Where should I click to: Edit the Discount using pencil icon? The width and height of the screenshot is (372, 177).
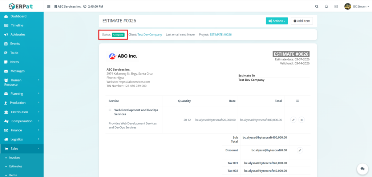pyautogui.click(x=300, y=150)
